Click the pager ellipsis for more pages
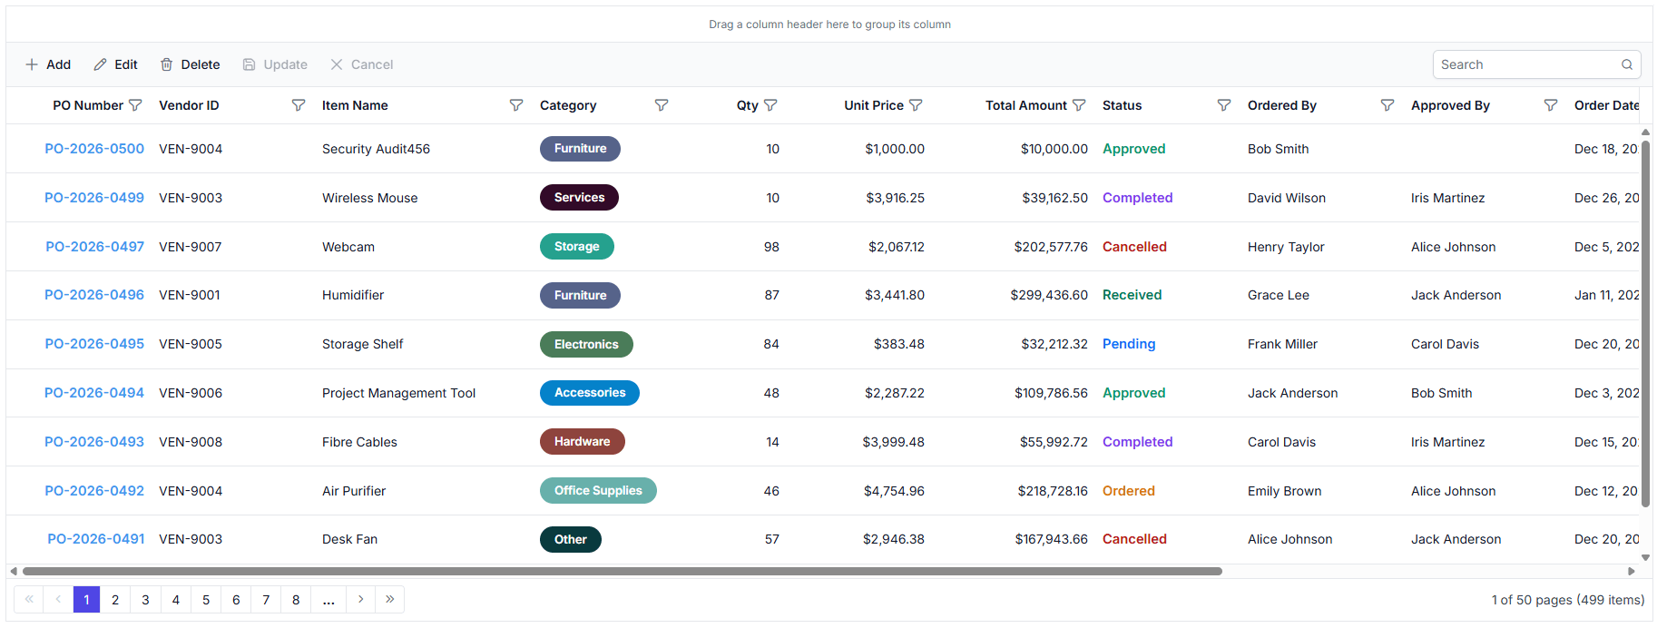The height and width of the screenshot is (628, 1657). pyautogui.click(x=328, y=599)
